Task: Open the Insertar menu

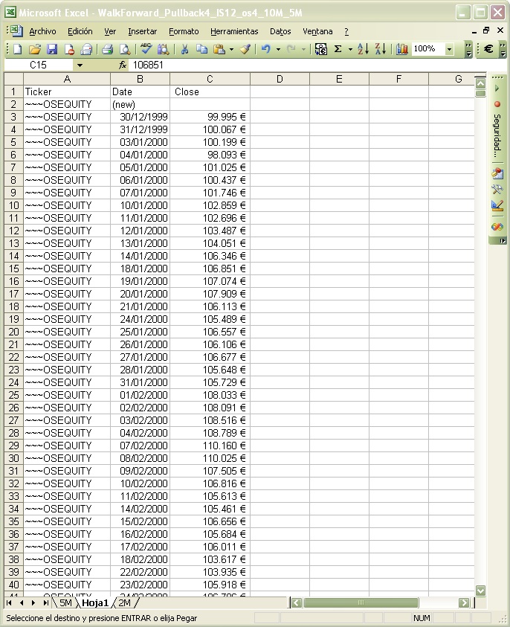Action: 142,31
